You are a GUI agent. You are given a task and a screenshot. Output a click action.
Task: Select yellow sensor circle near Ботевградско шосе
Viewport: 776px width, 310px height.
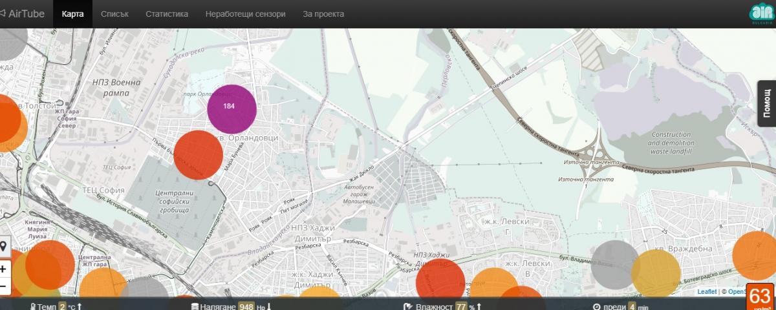656,274
